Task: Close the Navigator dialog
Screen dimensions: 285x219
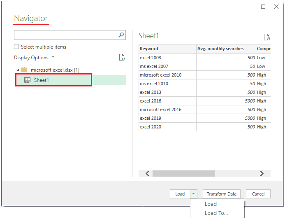Action: click(276, 7)
